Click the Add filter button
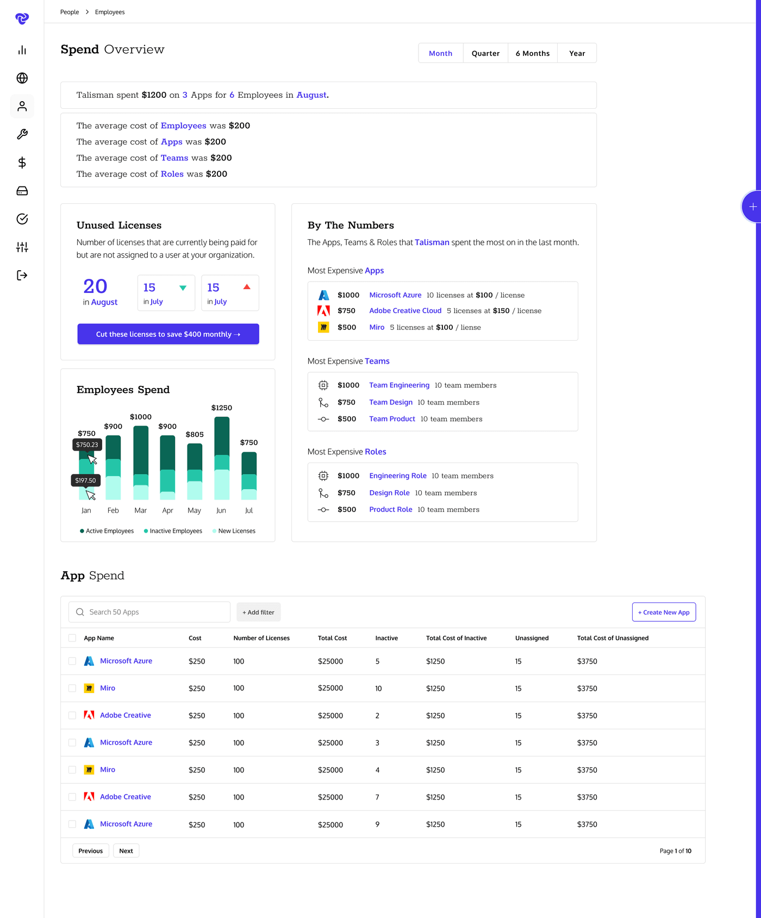 click(259, 612)
